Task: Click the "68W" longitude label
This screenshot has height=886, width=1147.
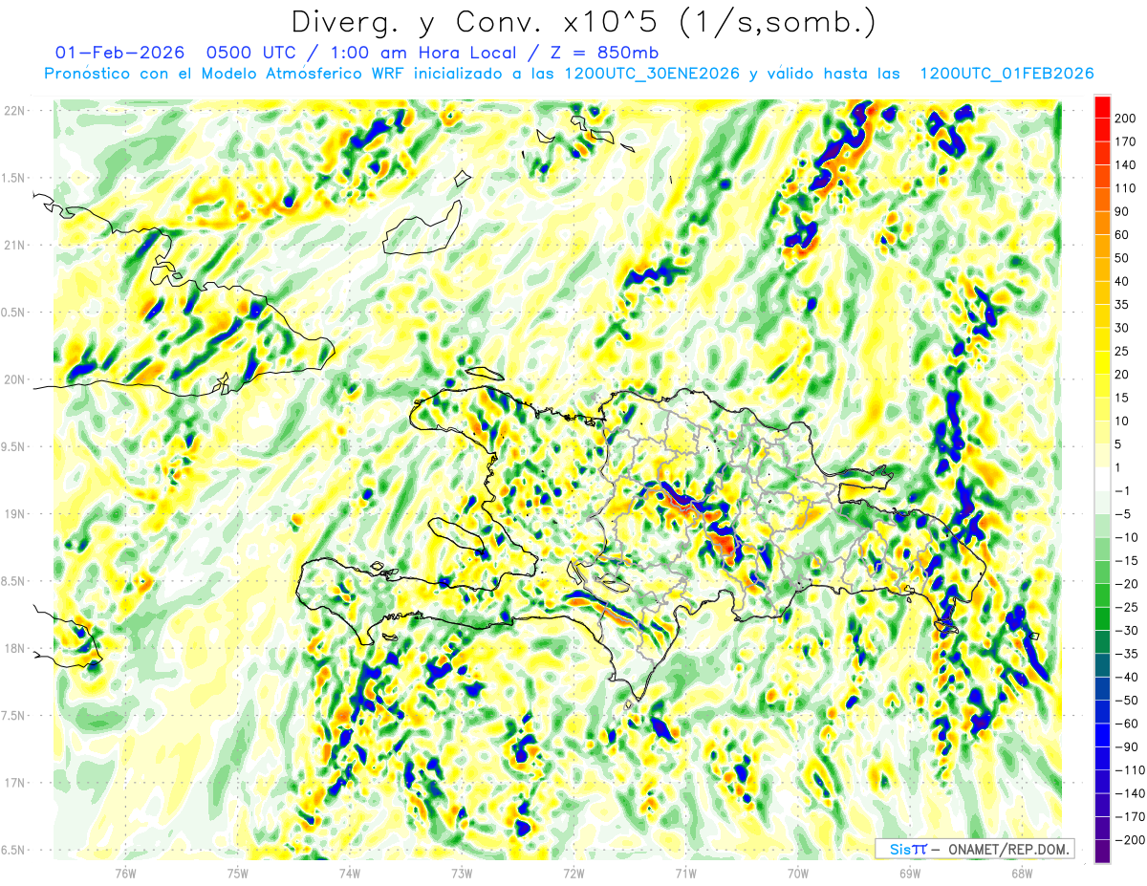Action: click(1022, 874)
